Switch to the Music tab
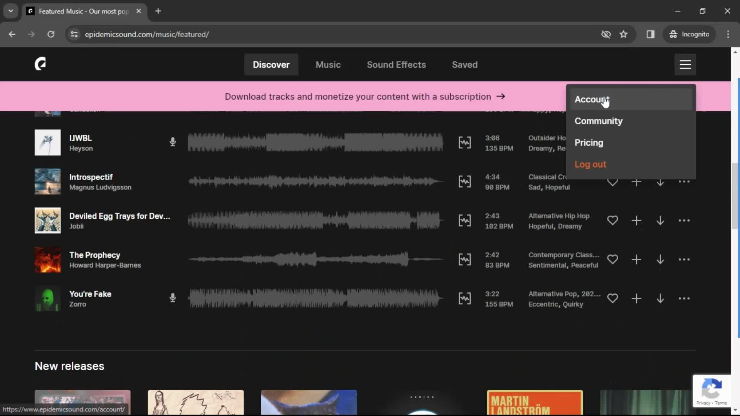 (x=328, y=65)
